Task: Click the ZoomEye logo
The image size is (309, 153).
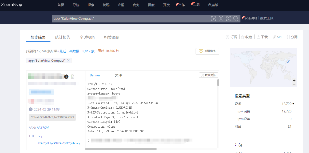Action: pos(12,5)
